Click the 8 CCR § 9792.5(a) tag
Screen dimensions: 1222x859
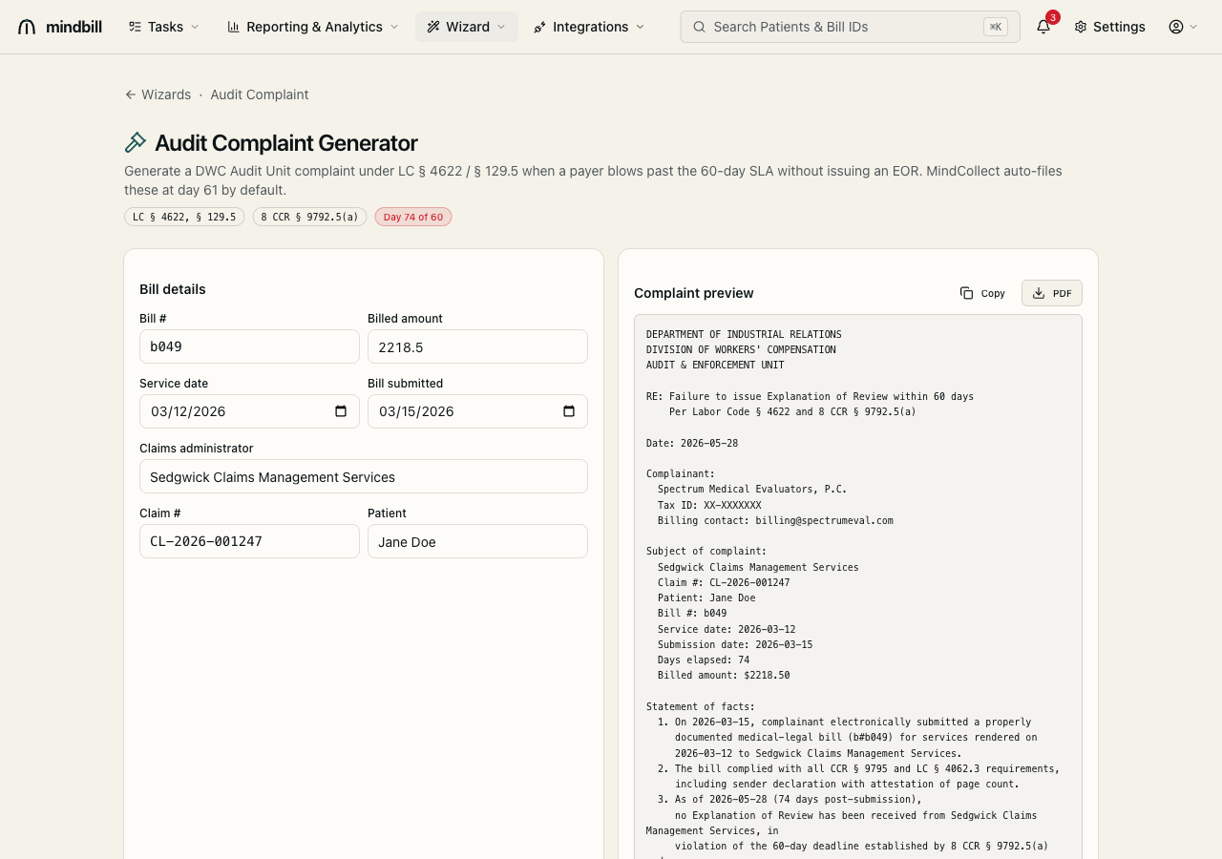tap(309, 217)
